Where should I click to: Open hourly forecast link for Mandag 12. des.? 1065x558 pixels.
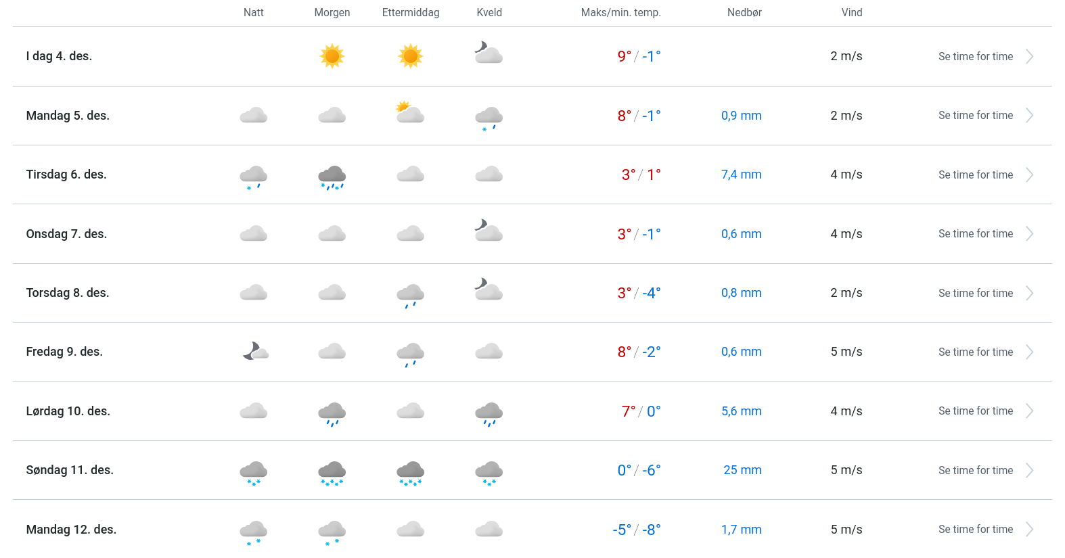(975, 530)
